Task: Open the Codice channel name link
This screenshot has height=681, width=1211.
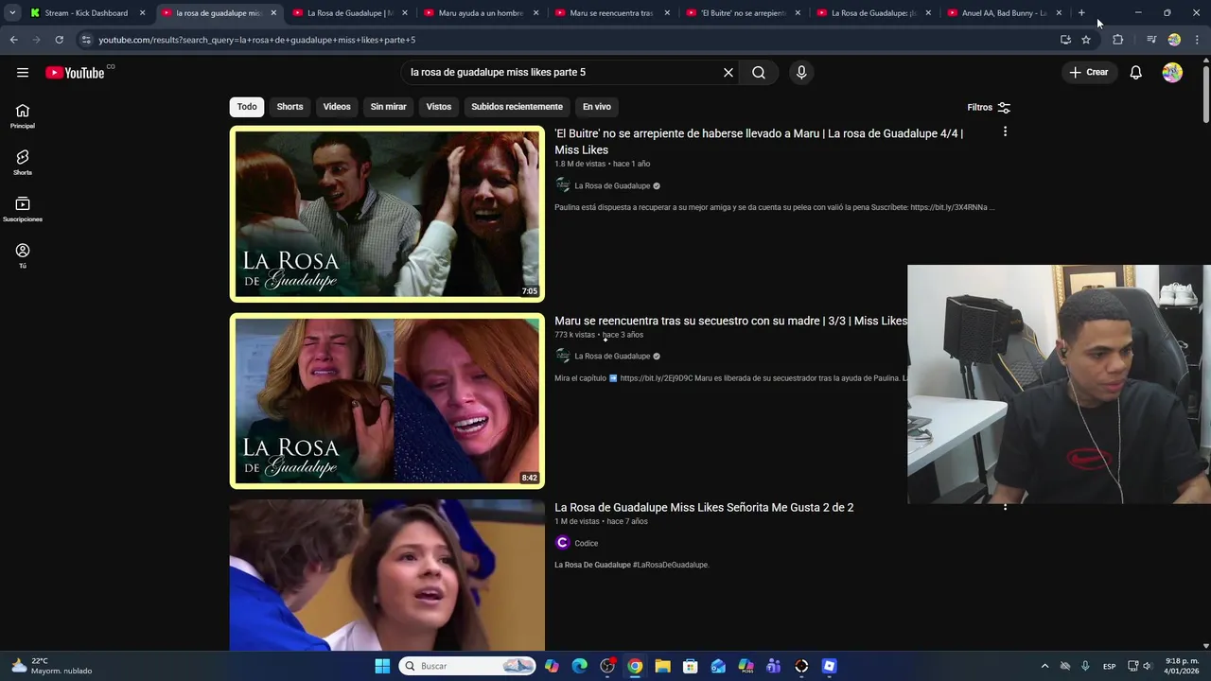Action: (x=587, y=543)
